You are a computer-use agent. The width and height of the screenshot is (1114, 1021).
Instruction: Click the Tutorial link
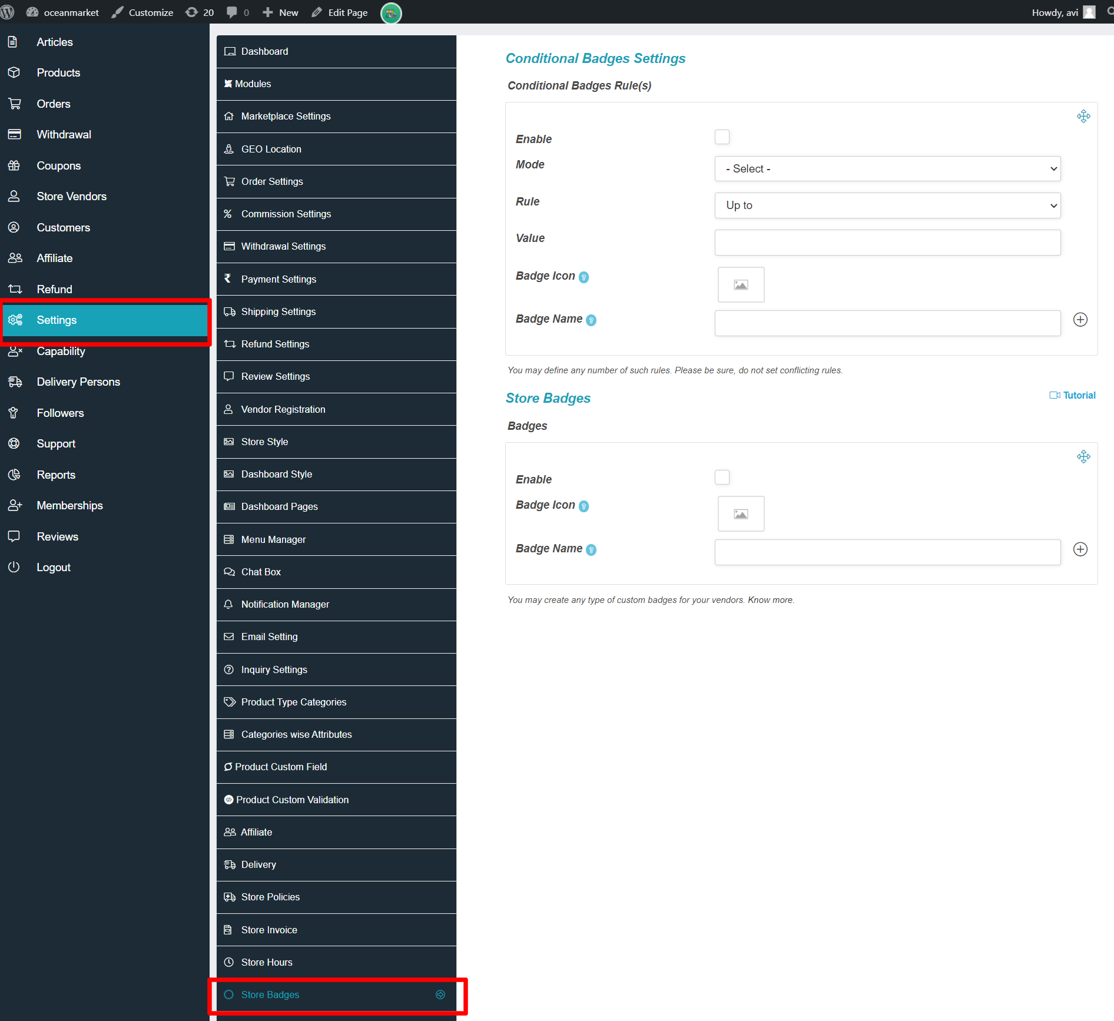coord(1072,395)
